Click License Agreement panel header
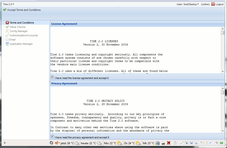Viewport: 227px width, 148px height. pos(137,24)
